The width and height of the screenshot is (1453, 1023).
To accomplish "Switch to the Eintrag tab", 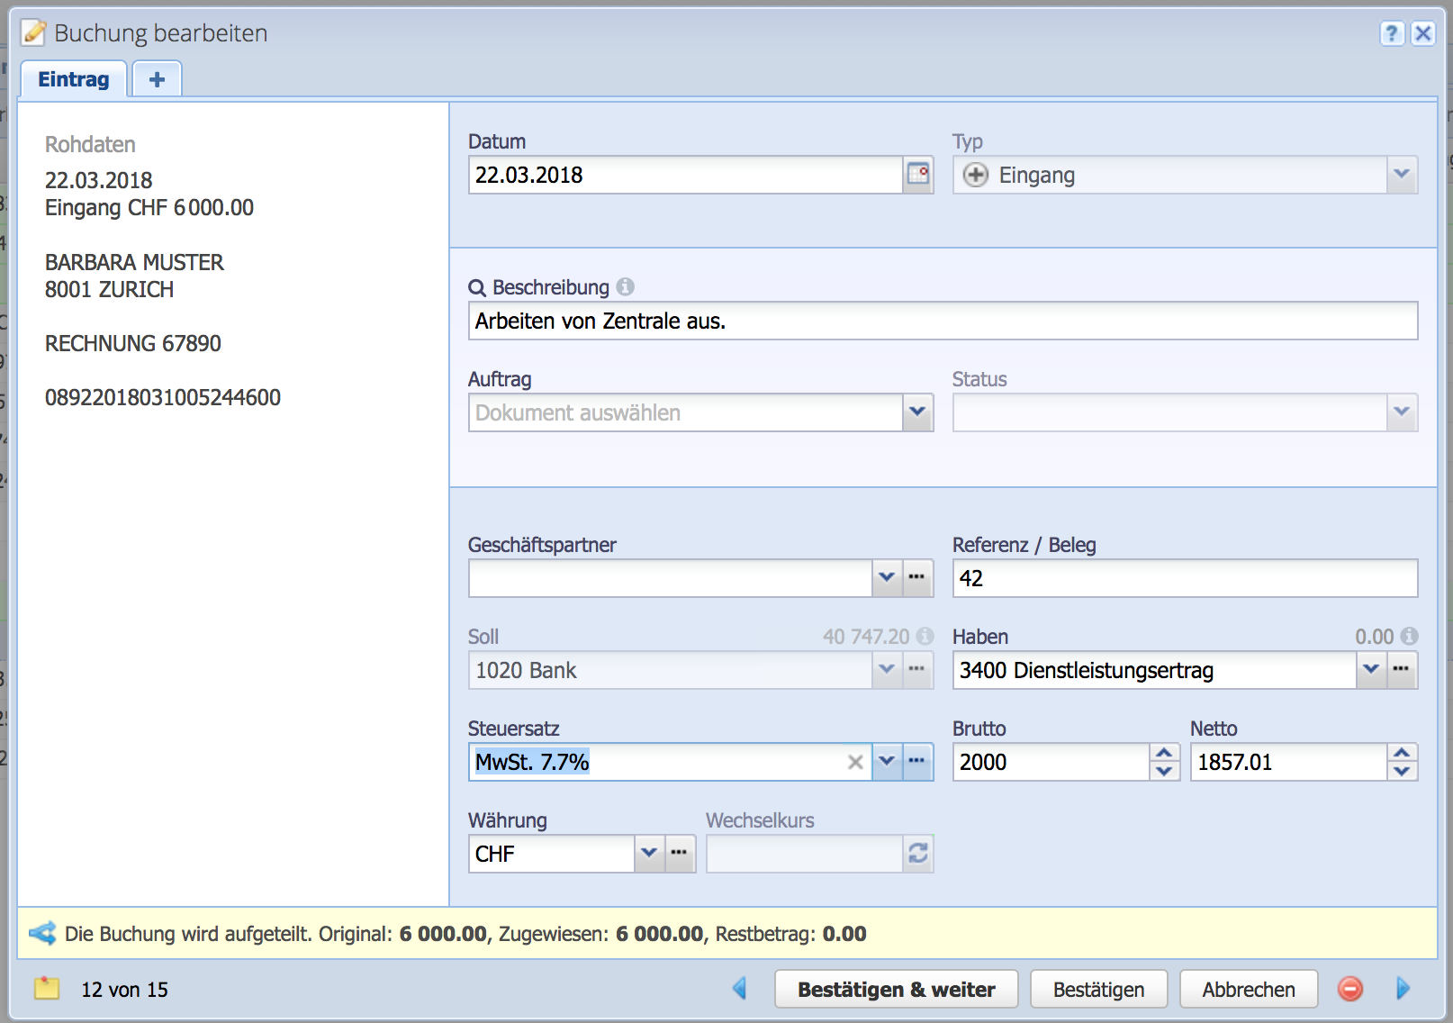I will pyautogui.click(x=74, y=79).
